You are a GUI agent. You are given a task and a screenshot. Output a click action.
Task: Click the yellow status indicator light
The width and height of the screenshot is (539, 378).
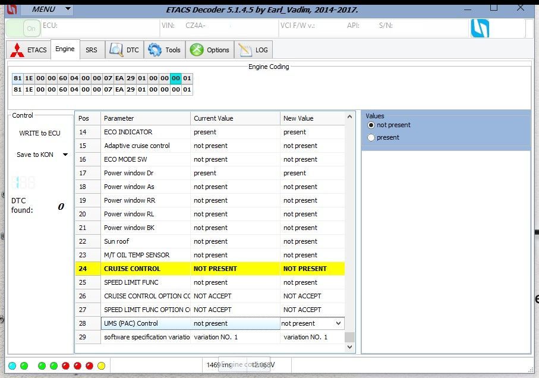(x=101, y=366)
